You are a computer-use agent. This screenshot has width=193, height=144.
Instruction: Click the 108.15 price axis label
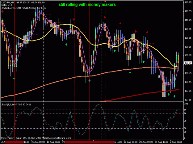188,82
